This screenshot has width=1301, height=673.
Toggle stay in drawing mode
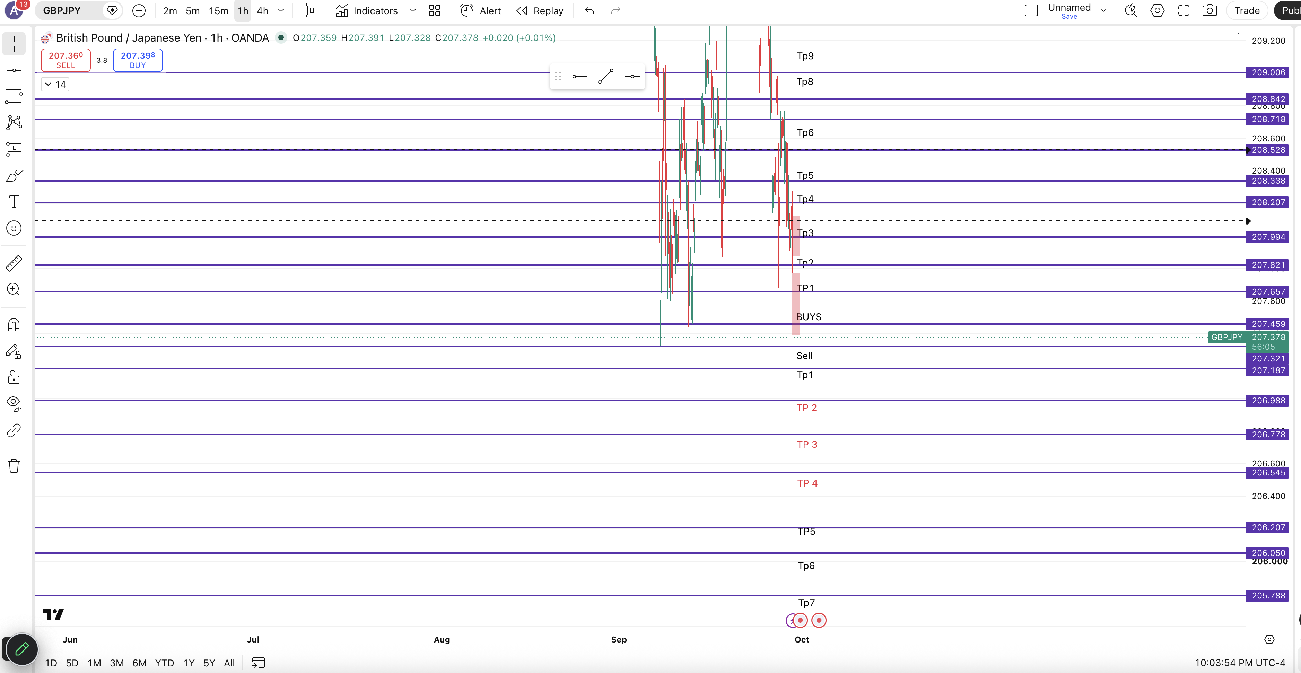[14, 351]
